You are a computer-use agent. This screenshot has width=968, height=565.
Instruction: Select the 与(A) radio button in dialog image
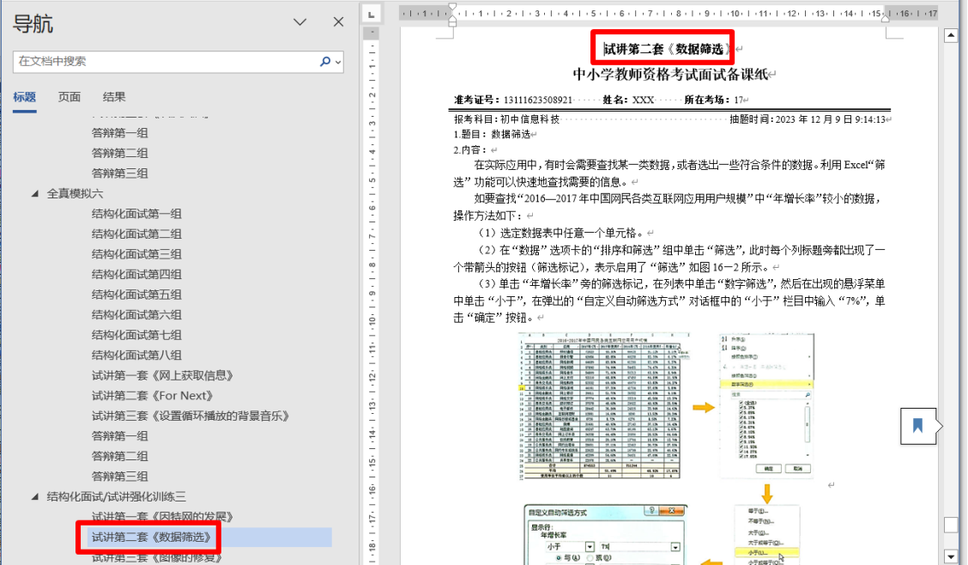(x=560, y=558)
